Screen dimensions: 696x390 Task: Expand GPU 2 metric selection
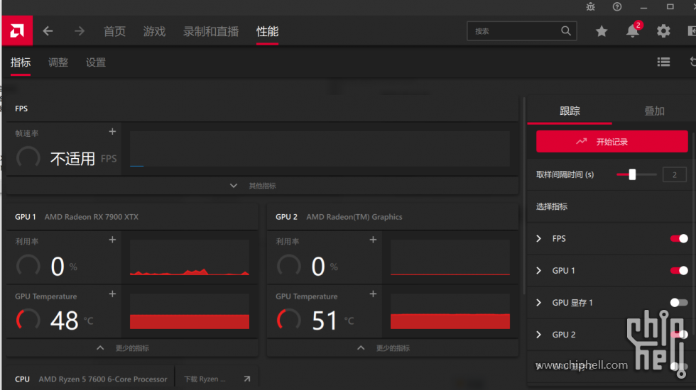pos(539,334)
